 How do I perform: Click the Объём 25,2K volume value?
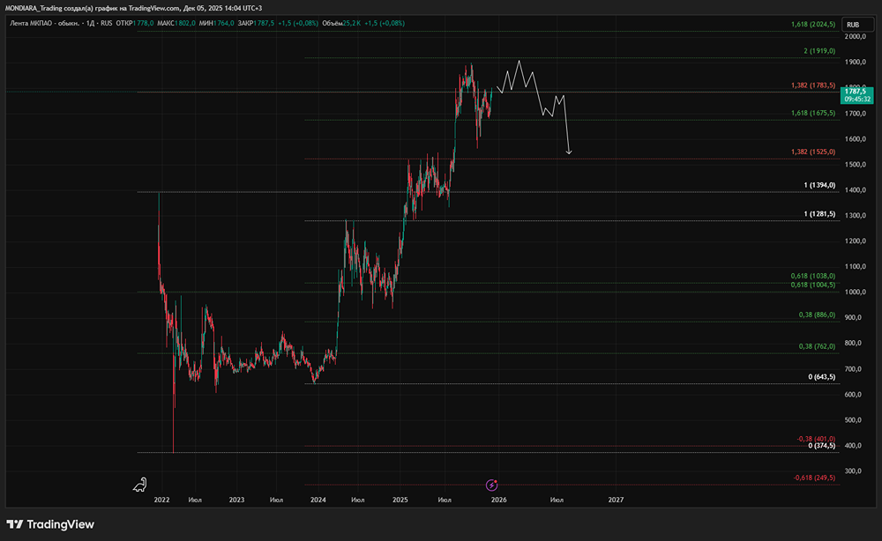pyautogui.click(x=341, y=23)
